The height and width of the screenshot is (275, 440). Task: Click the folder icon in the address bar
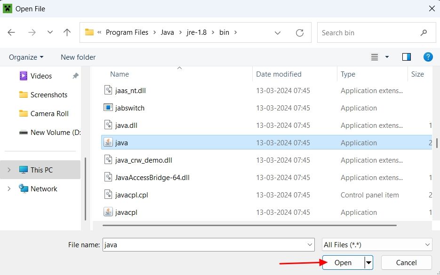[x=89, y=32]
